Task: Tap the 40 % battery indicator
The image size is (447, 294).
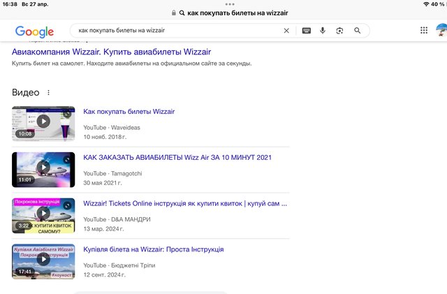Action: pyautogui.click(x=438, y=4)
